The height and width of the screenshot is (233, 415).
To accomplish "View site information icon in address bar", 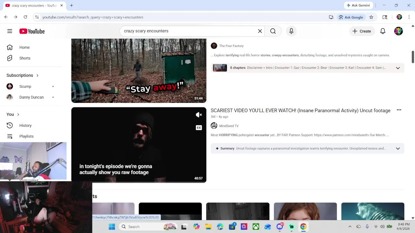I will [x=37, y=17].
